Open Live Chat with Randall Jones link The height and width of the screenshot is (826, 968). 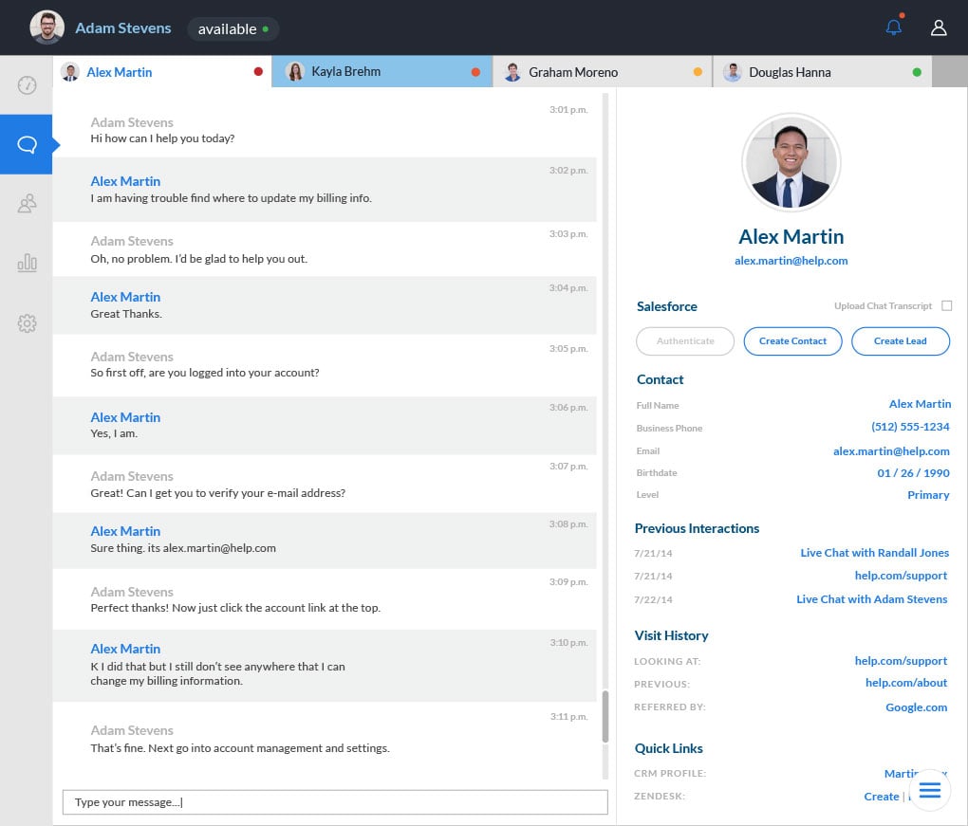(x=874, y=553)
